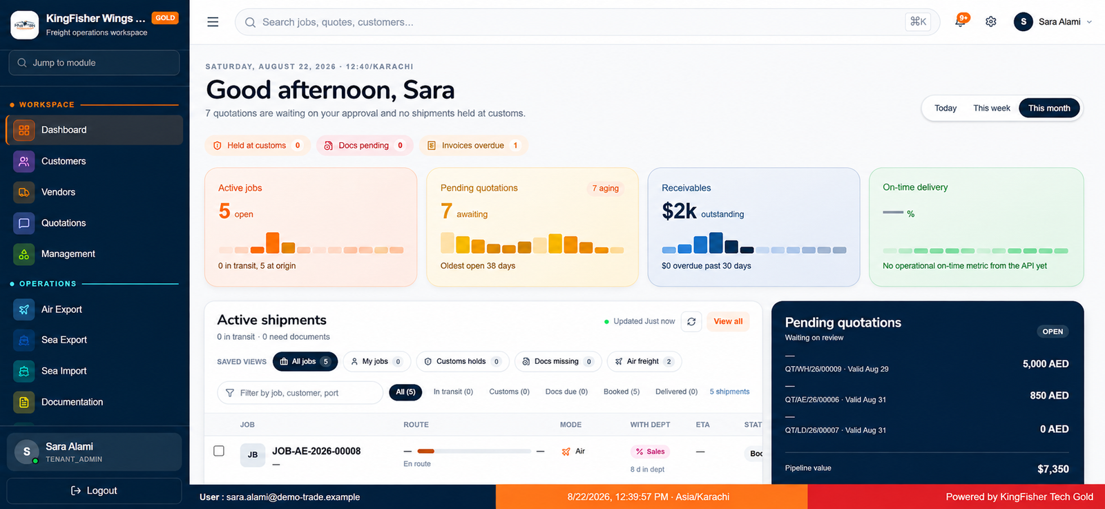Select Customs holds saved view
1105x509 pixels.
463,361
